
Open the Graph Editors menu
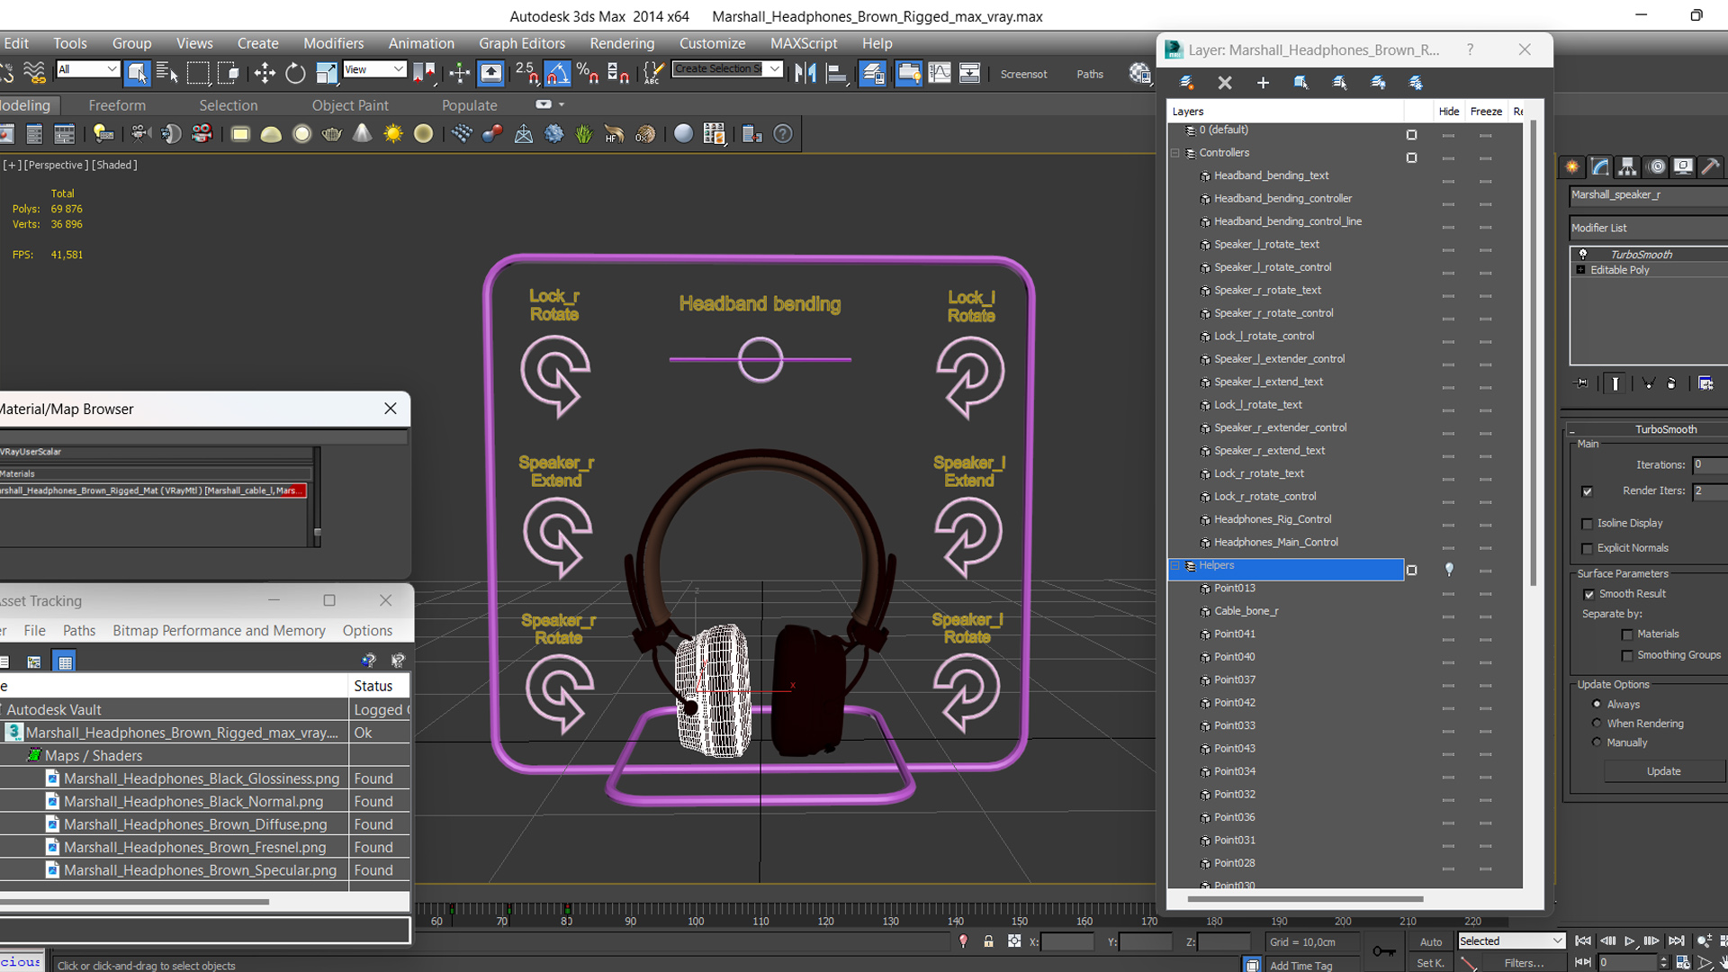tap(522, 43)
